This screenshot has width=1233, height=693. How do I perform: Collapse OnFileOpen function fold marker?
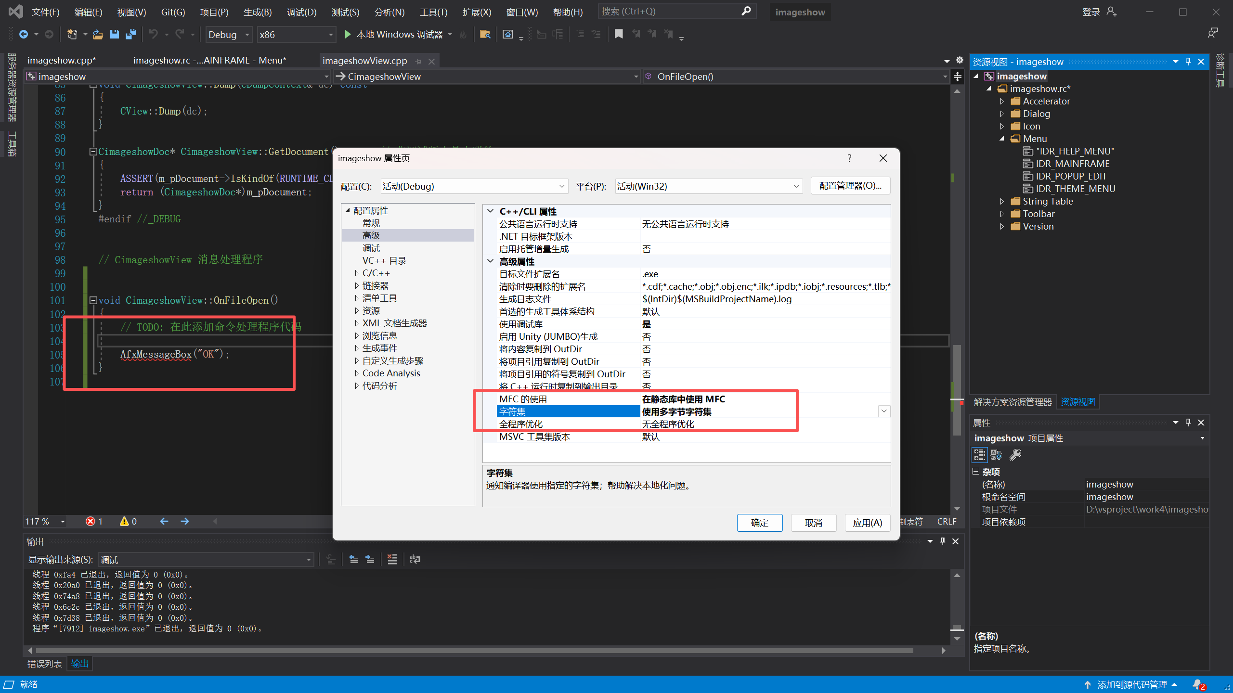93,300
